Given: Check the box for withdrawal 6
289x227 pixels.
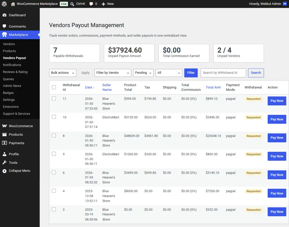Looking at the screenshot, I should 54,172.
